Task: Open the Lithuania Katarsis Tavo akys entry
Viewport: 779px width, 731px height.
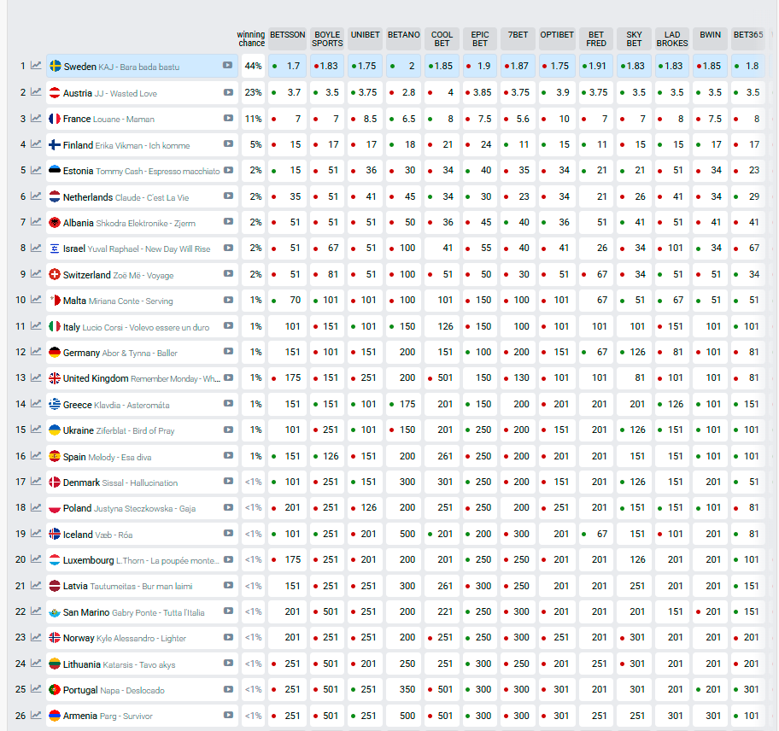Action: (x=142, y=664)
